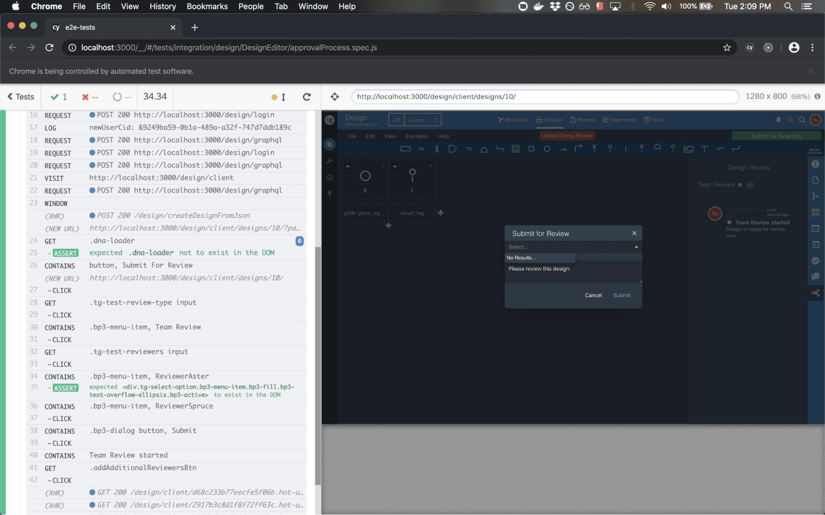
Task: Click the share icon in right sidebar
Action: pos(815,293)
